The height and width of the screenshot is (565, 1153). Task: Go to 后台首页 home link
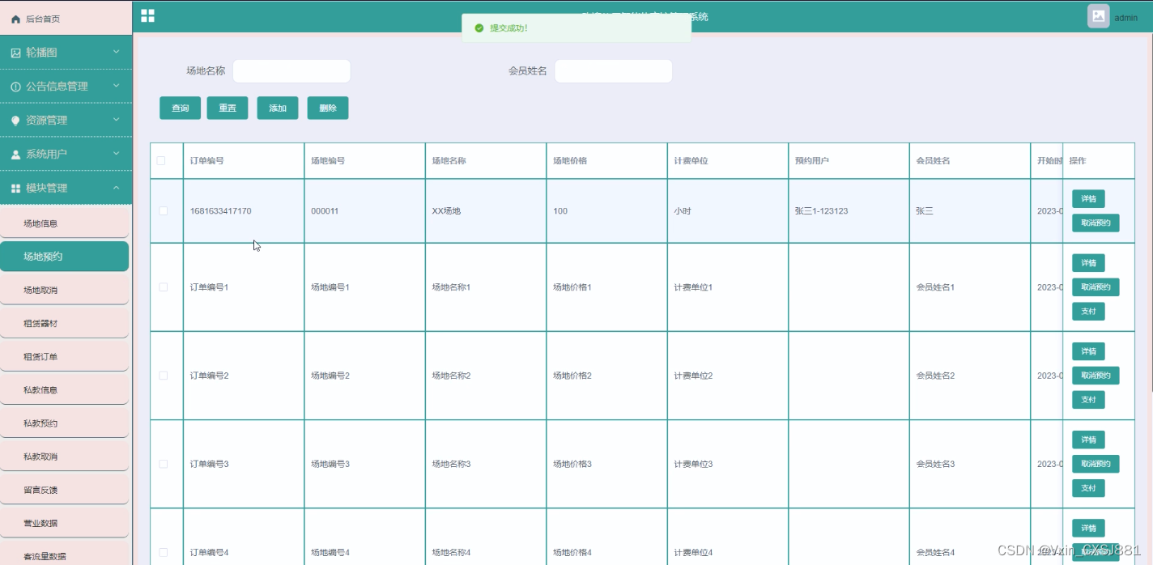(x=66, y=18)
